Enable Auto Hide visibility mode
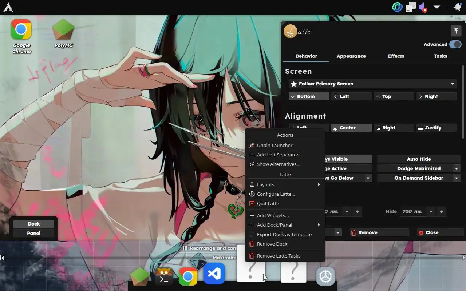Screen dimensions: 466x291 coord(419,159)
